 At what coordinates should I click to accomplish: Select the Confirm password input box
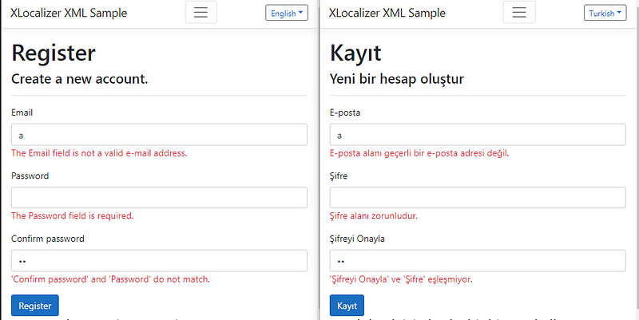click(159, 261)
